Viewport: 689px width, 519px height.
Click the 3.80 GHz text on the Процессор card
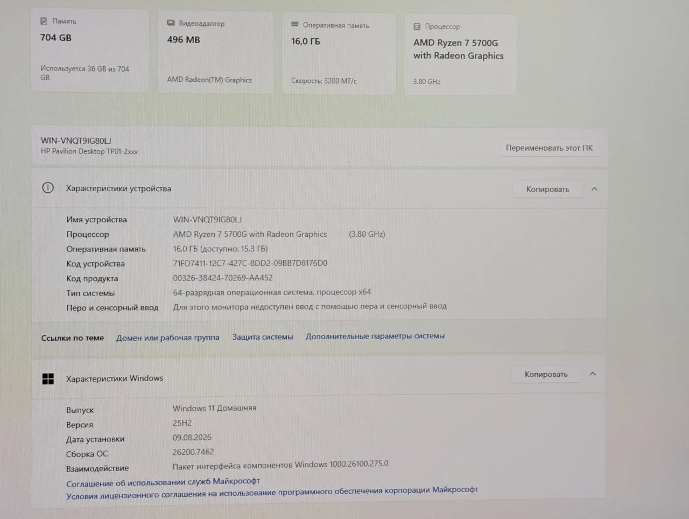427,82
